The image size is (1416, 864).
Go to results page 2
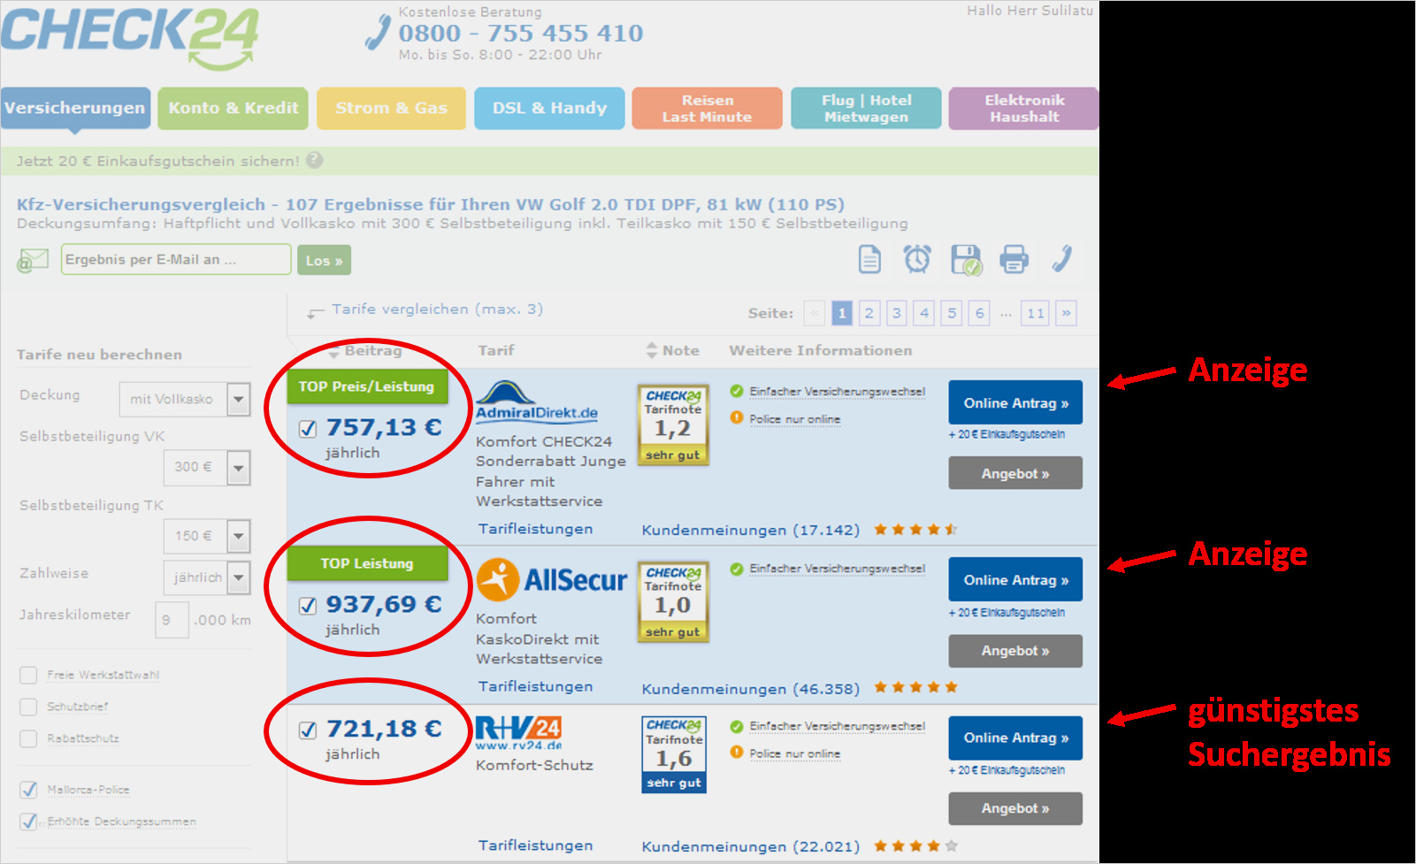869,313
